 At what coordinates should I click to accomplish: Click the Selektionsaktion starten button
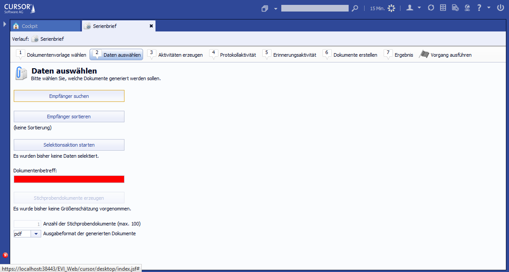click(69, 145)
